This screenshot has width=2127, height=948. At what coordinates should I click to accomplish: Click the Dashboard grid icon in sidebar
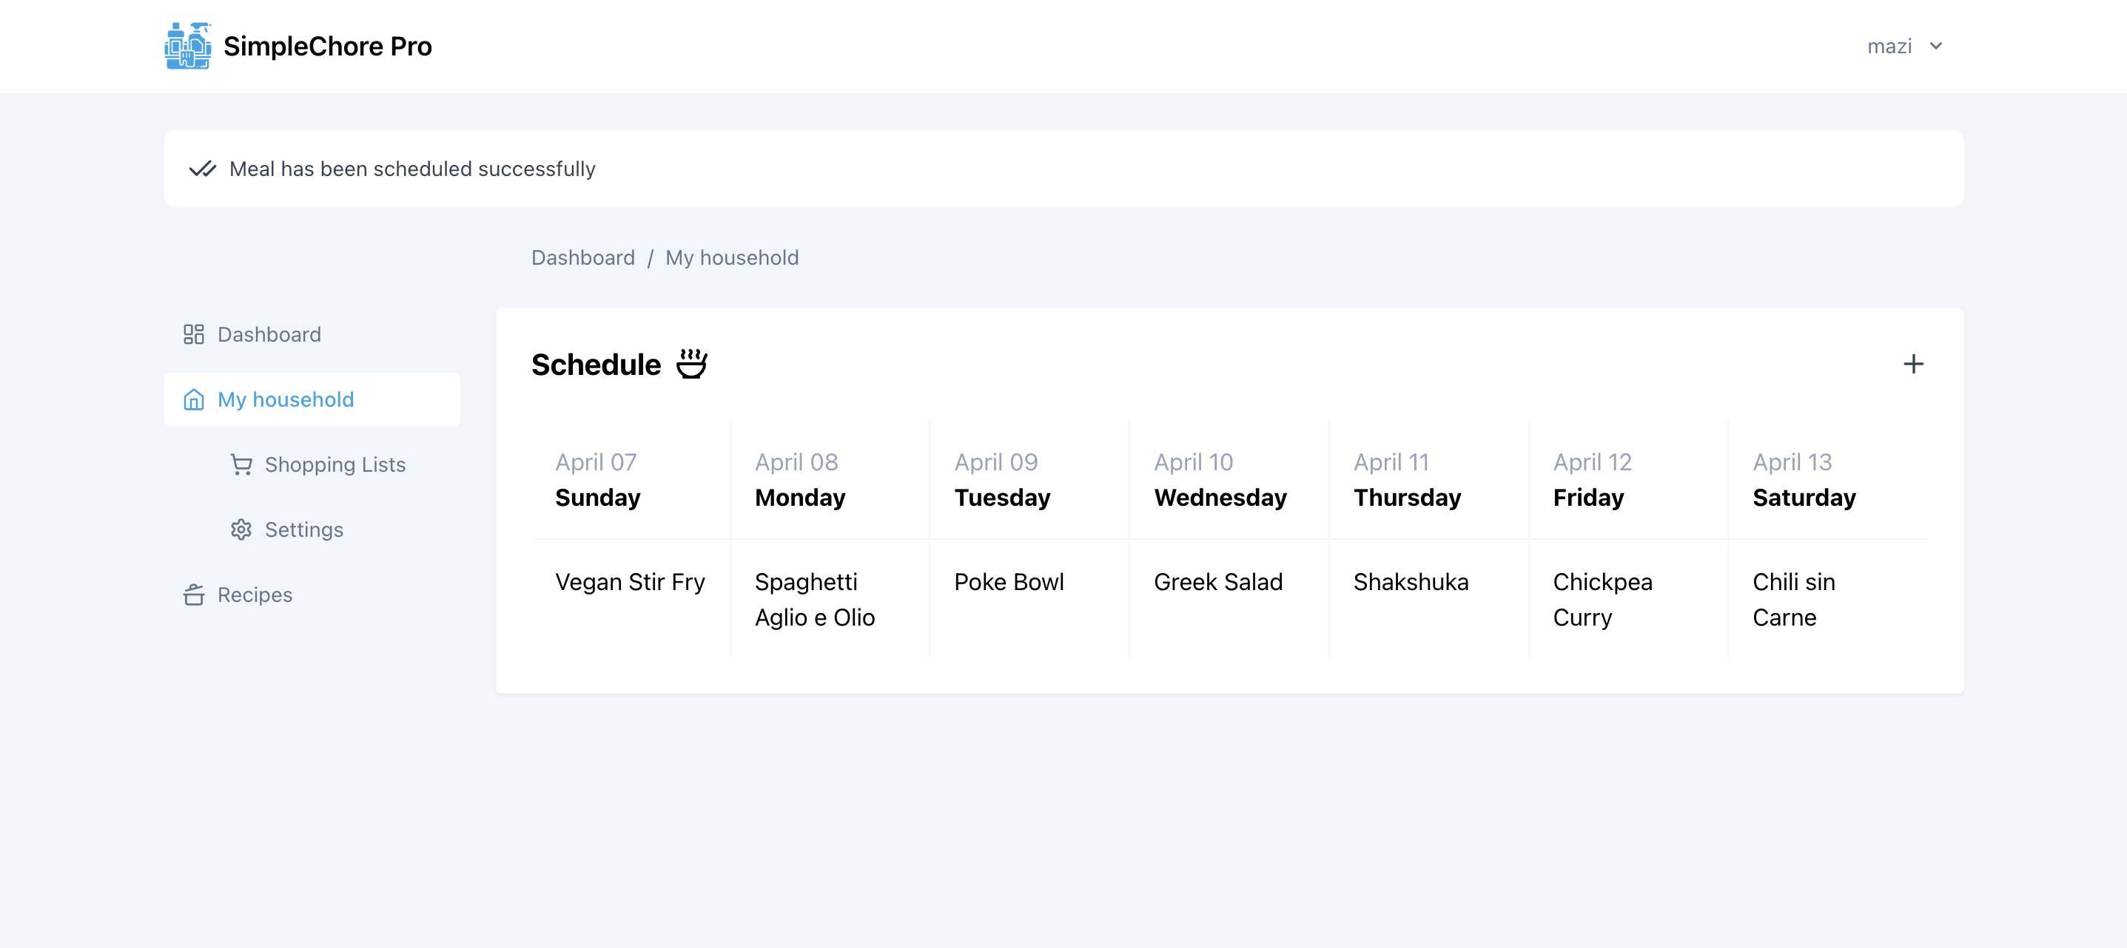(x=193, y=334)
